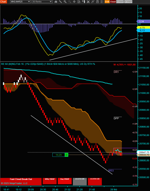Click the green 2 quantity box
This screenshot has width=150, height=191.
[66, 155]
